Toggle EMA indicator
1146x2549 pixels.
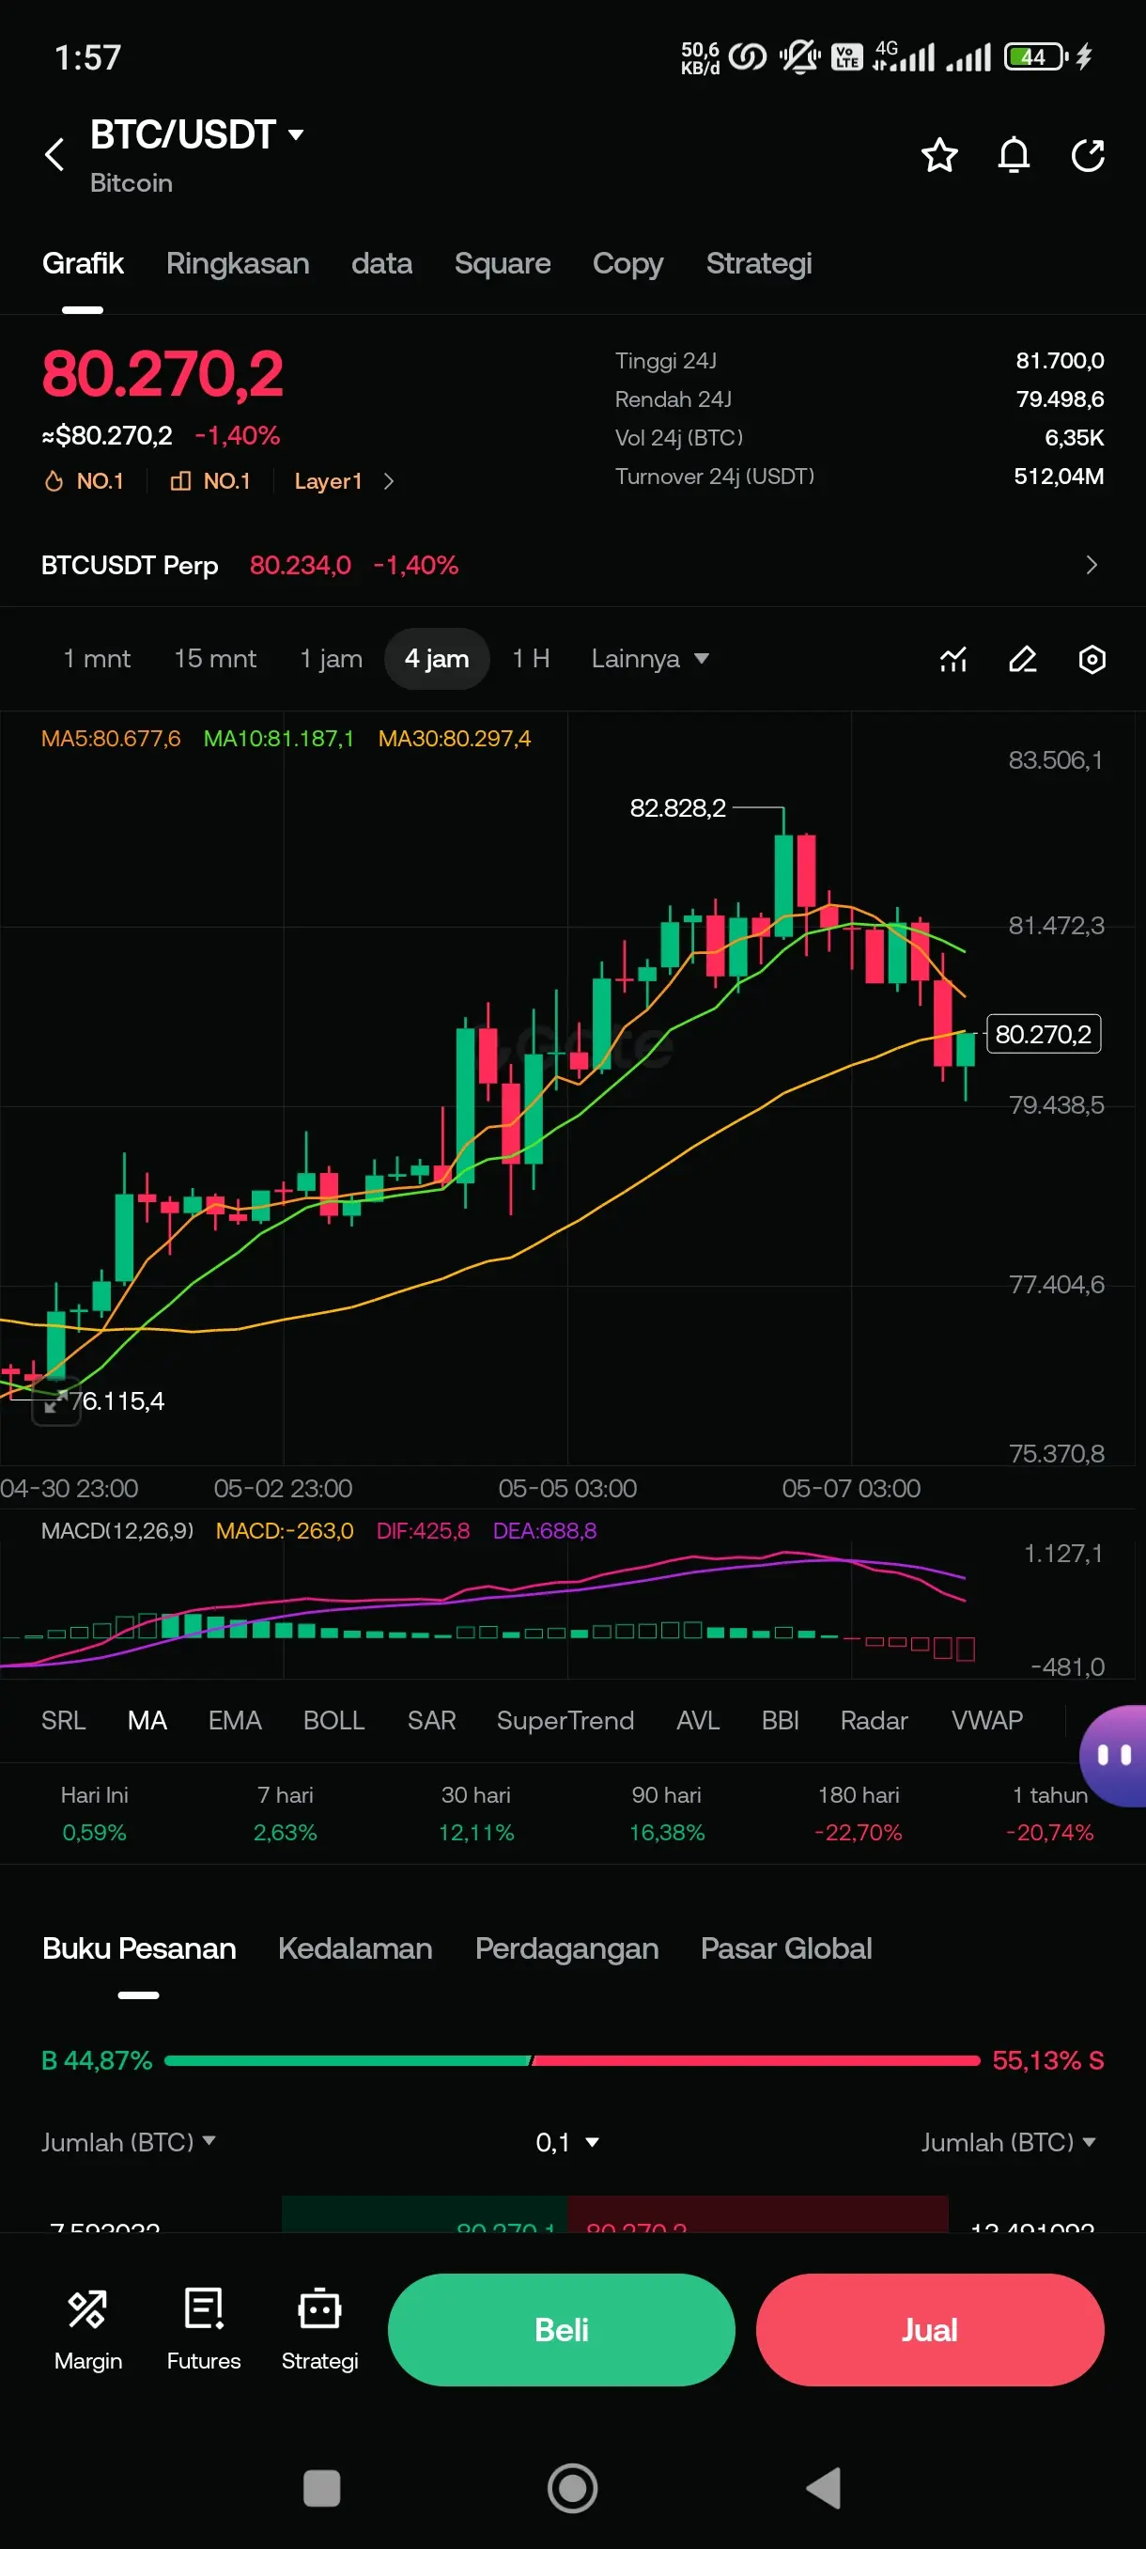click(236, 1721)
